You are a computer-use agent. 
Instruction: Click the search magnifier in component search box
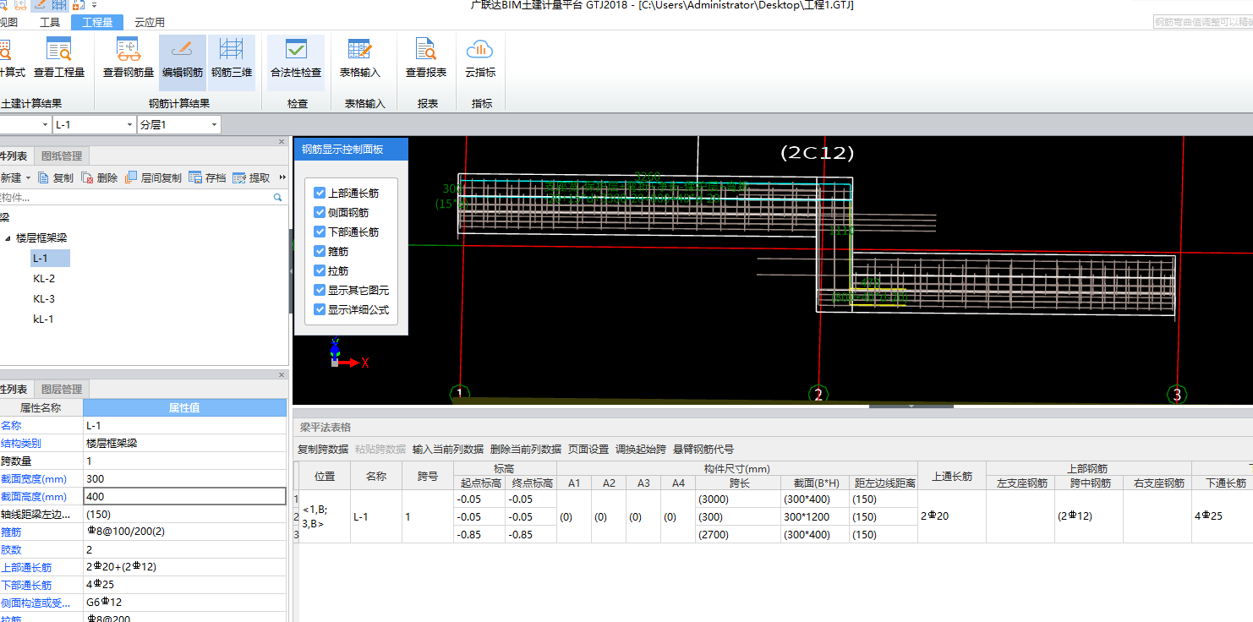point(277,197)
